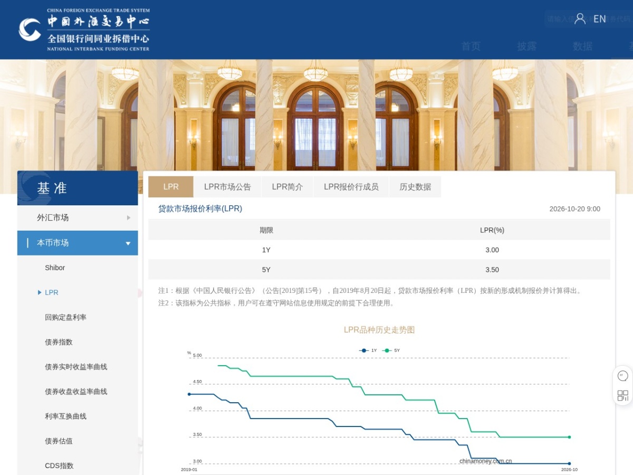Viewport: 633px width, 475px height.
Task: Switch to LPR市场公告 tab
Action: pos(227,187)
